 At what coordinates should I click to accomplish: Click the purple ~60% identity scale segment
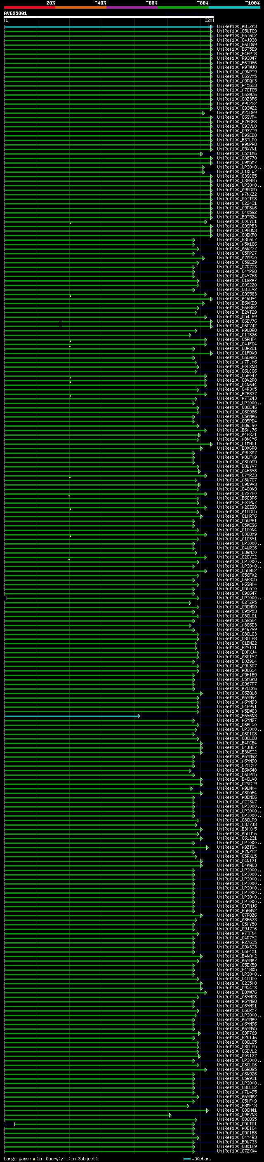[x=132, y=7]
